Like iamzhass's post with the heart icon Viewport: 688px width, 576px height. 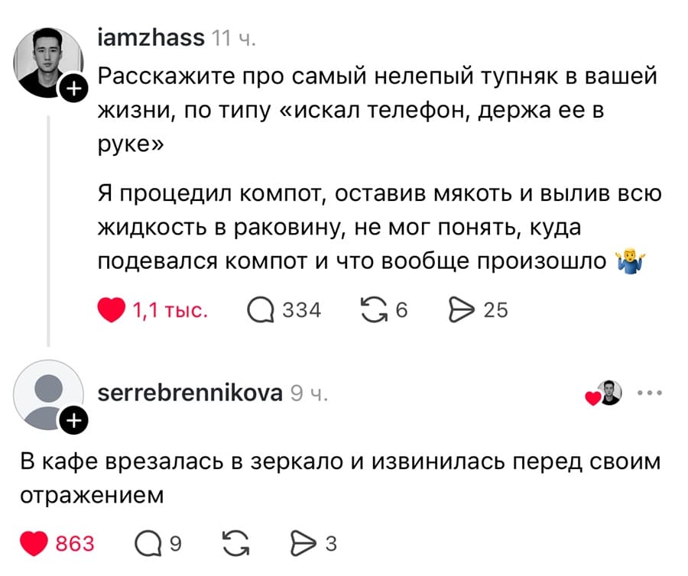click(110, 309)
